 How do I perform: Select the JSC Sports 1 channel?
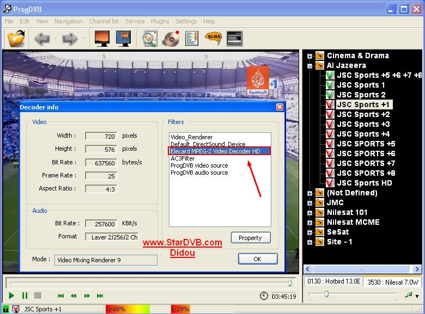click(x=361, y=85)
